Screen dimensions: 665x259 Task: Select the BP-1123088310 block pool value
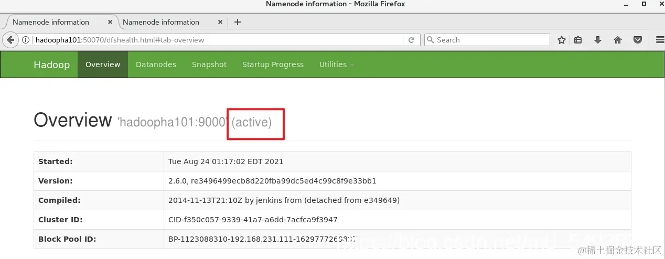coord(262,239)
